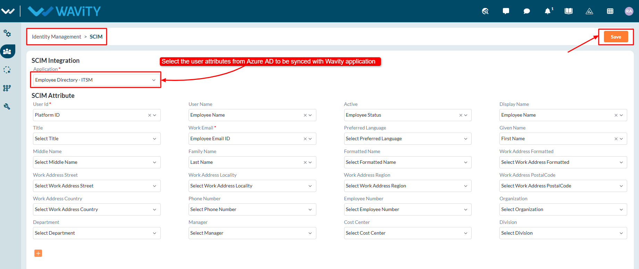Click the SCIM Attribute heading
639x269 pixels.
pos(53,96)
